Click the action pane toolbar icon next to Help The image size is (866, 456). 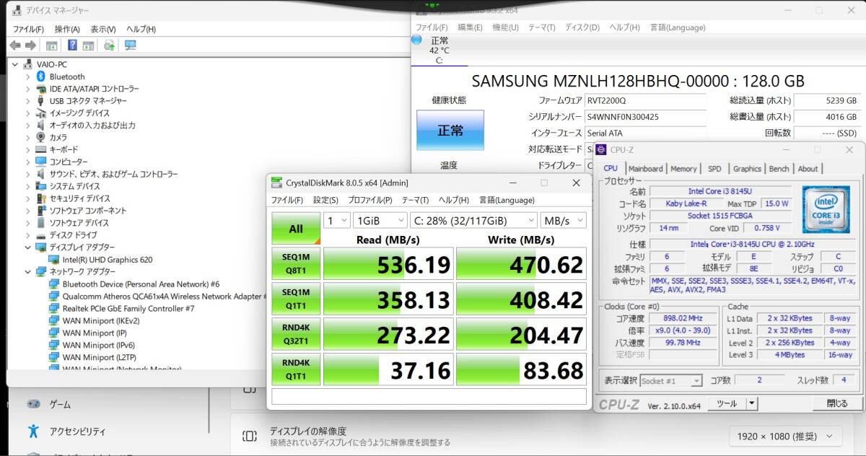[x=88, y=45]
